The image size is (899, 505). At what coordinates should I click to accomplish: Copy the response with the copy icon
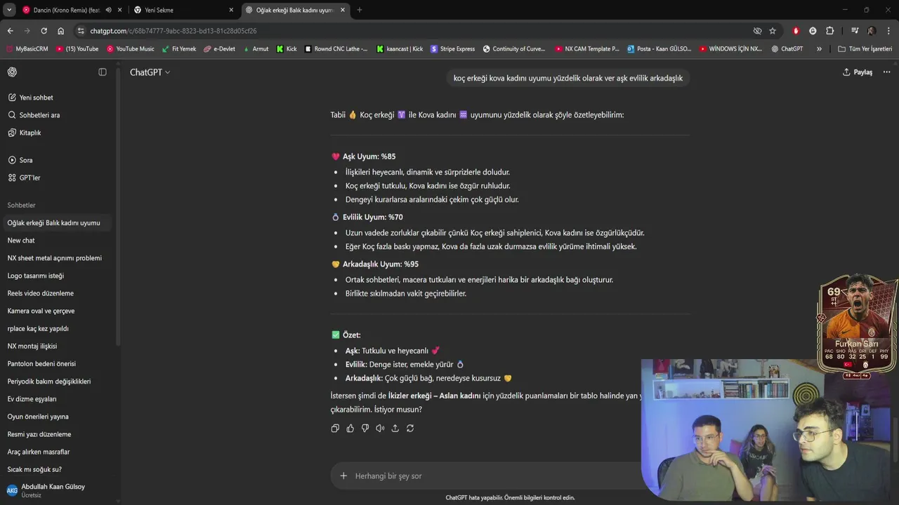click(x=335, y=428)
